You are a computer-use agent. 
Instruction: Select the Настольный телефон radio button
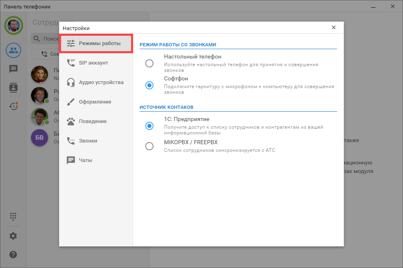click(x=149, y=63)
